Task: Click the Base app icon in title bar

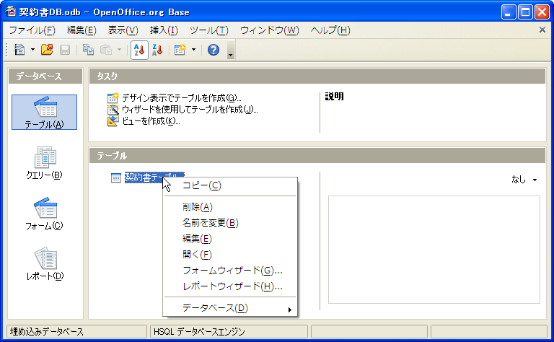Action: point(11,12)
